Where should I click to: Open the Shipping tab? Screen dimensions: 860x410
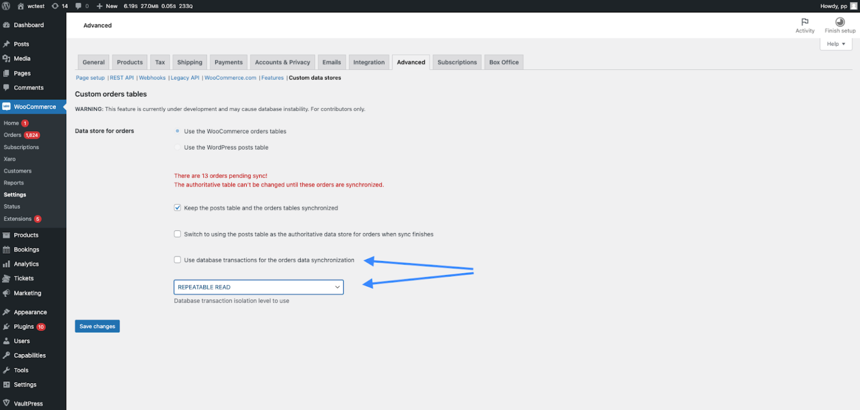(190, 62)
